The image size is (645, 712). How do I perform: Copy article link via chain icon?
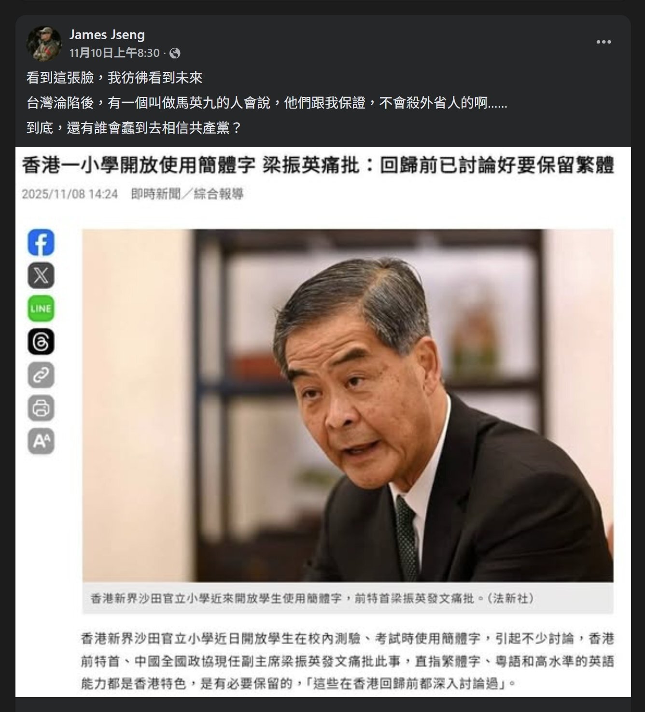tap(41, 375)
